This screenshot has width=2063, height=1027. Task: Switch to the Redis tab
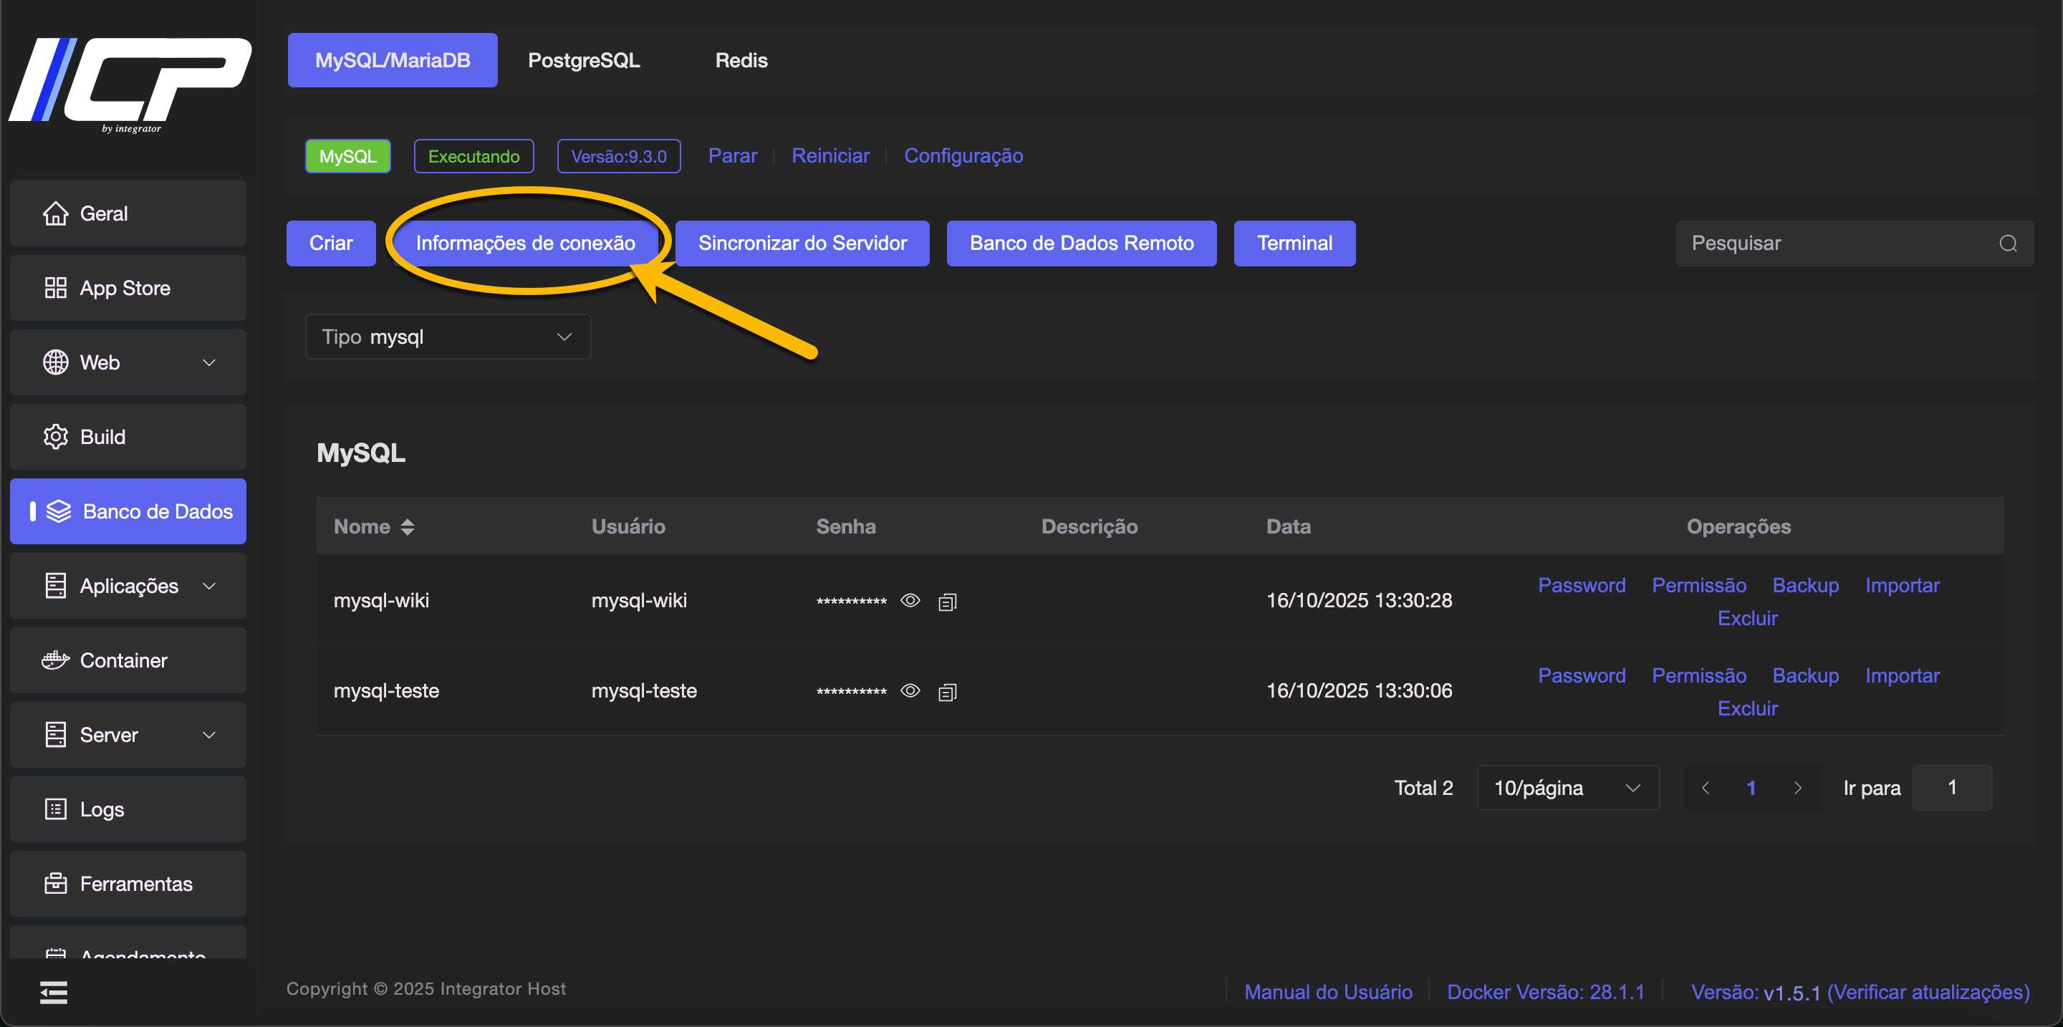(x=741, y=61)
